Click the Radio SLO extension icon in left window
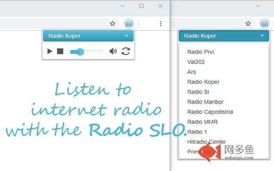Image resolution: width=274 pixels, height=171 pixels. [129, 24]
